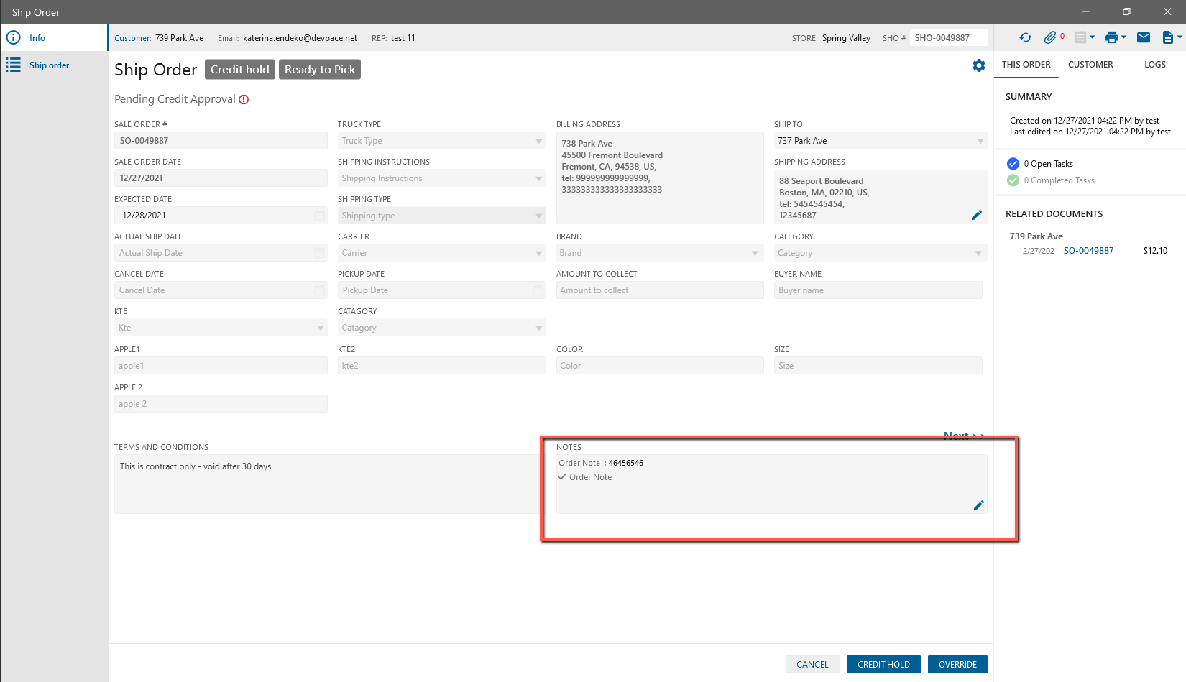Click the "0 Completed Tasks" text
This screenshot has width=1186, height=682.
[1059, 180]
